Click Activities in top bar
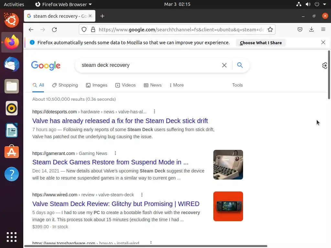This screenshot has height=248, width=331. point(14,4)
